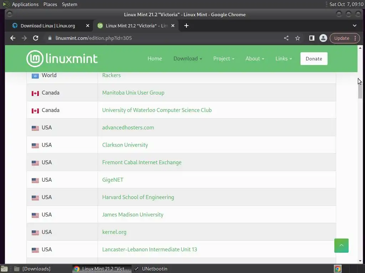Click the page vertical scrollbar thumb
This screenshot has height=273, width=365.
[x=360, y=90]
